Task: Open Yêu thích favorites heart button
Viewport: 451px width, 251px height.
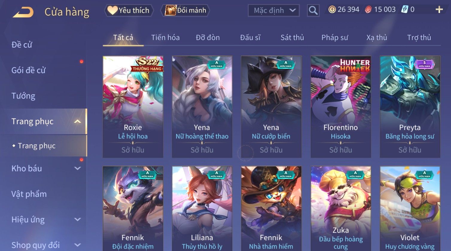Action: tap(129, 10)
